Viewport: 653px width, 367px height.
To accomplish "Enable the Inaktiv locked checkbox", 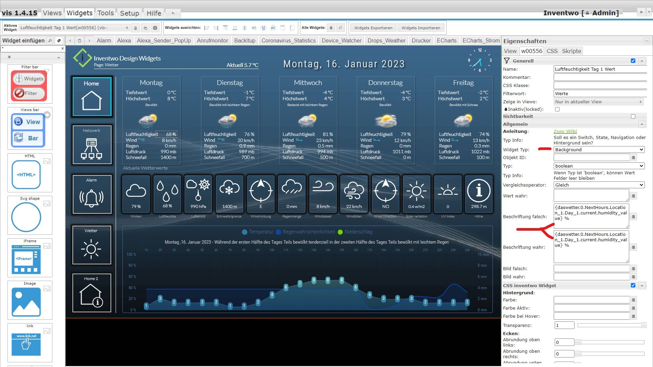I will pyautogui.click(x=557, y=109).
